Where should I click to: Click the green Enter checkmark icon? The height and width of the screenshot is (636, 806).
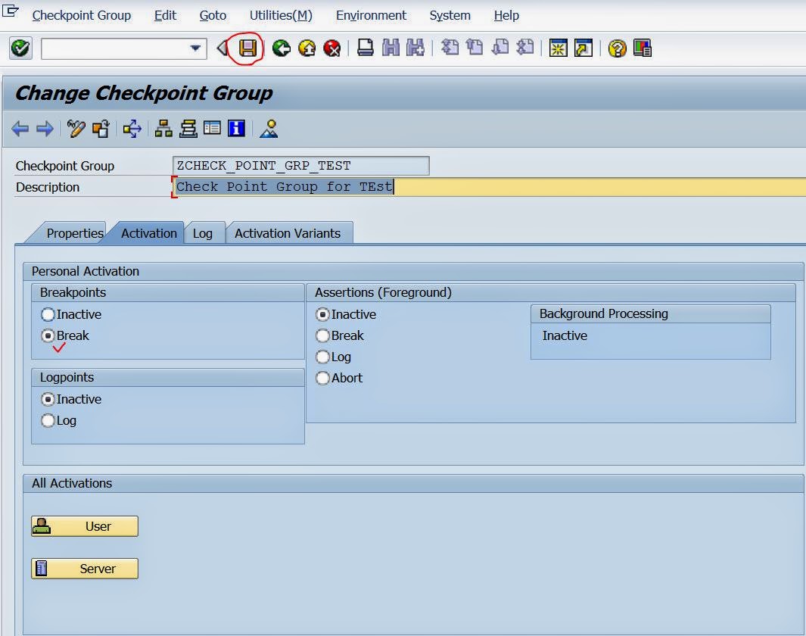coord(20,48)
